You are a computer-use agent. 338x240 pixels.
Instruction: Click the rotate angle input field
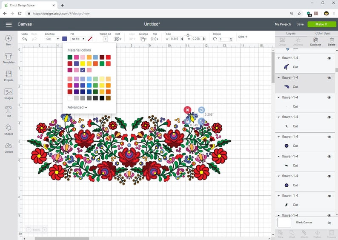tap(224, 39)
